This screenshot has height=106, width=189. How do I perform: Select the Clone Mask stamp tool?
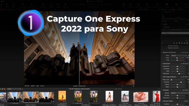(x=187, y=43)
